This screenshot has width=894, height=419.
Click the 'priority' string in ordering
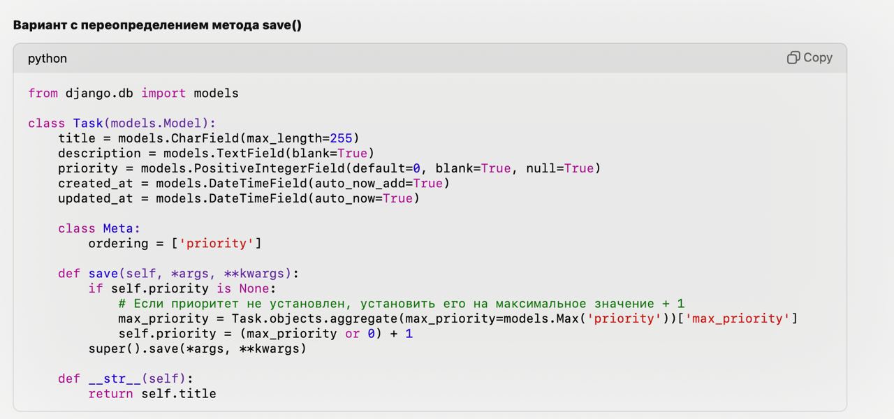click(x=217, y=243)
